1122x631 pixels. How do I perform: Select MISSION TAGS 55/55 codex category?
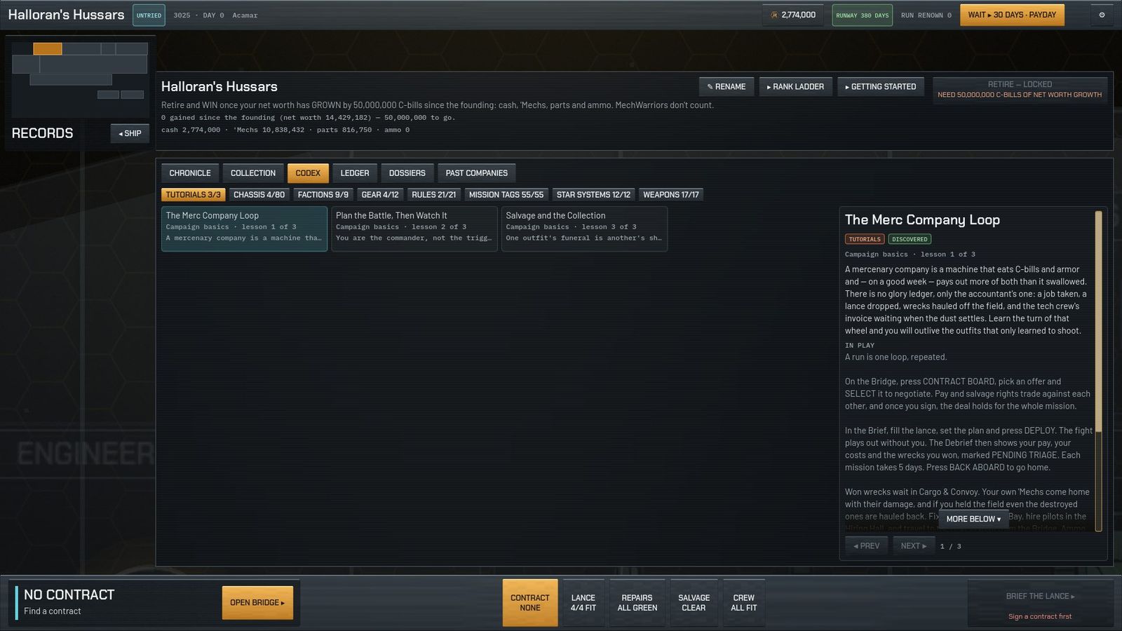coord(506,195)
